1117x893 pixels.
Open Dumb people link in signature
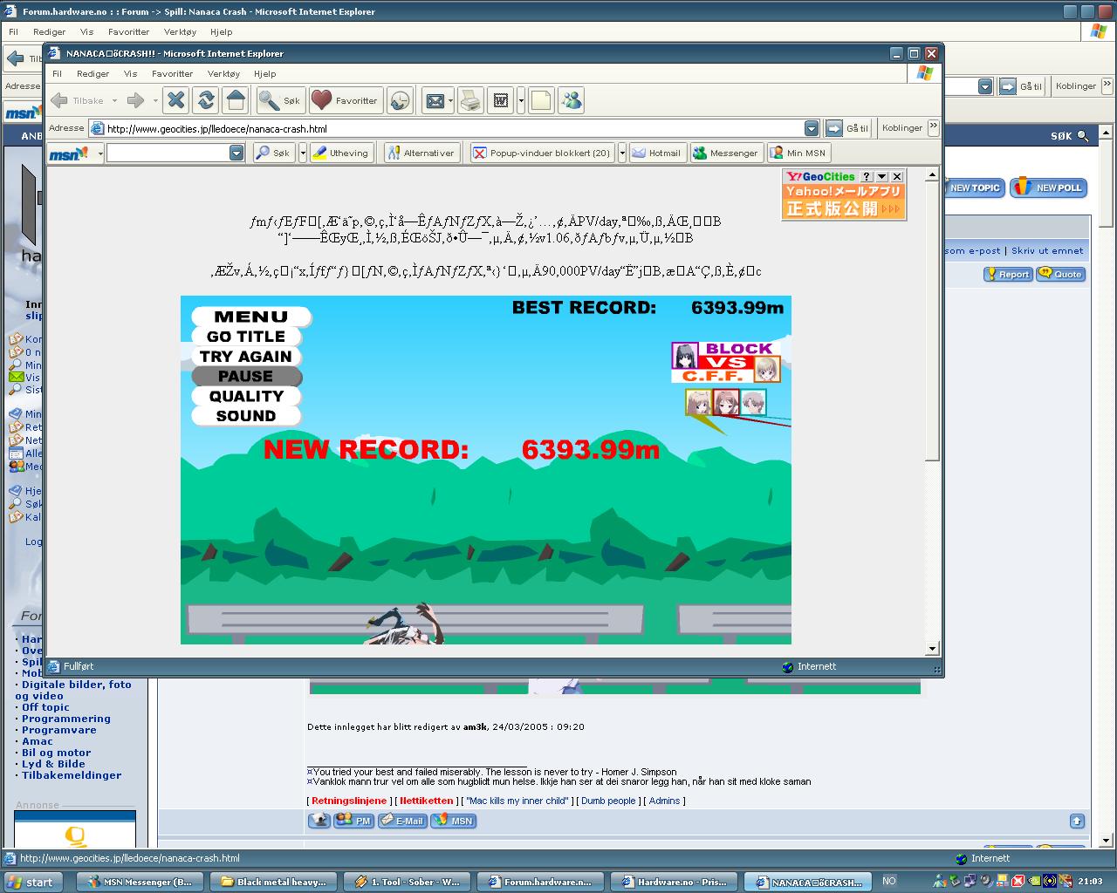point(608,801)
